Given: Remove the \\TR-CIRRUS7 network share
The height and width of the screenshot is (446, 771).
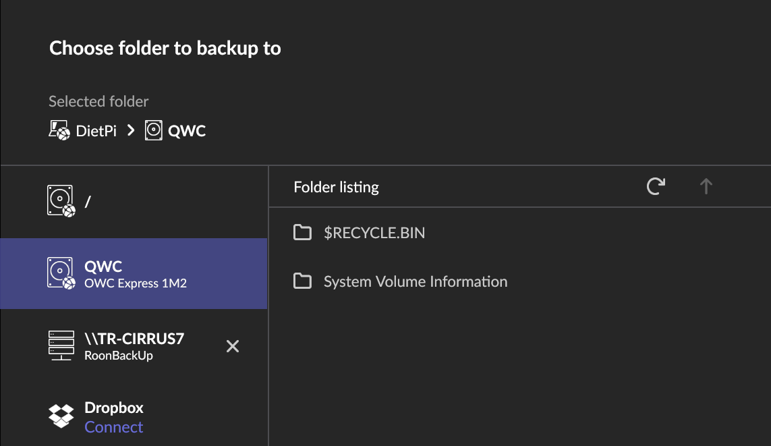Looking at the screenshot, I should (x=233, y=346).
